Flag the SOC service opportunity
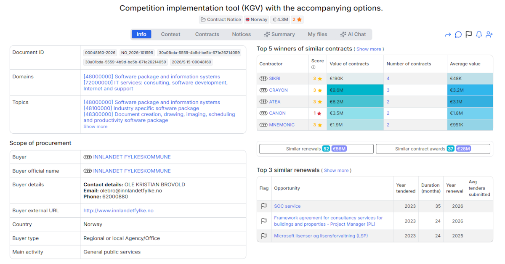505x264 pixels. (264, 206)
